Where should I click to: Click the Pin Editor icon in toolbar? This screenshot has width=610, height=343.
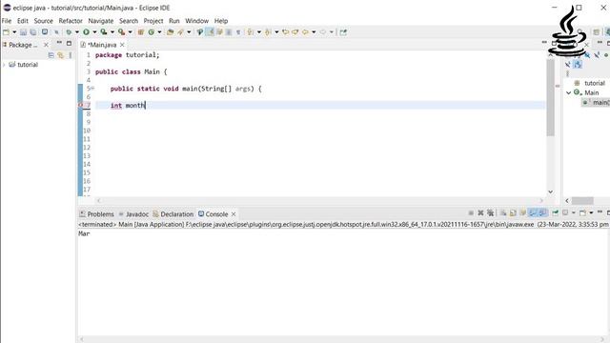(343, 32)
